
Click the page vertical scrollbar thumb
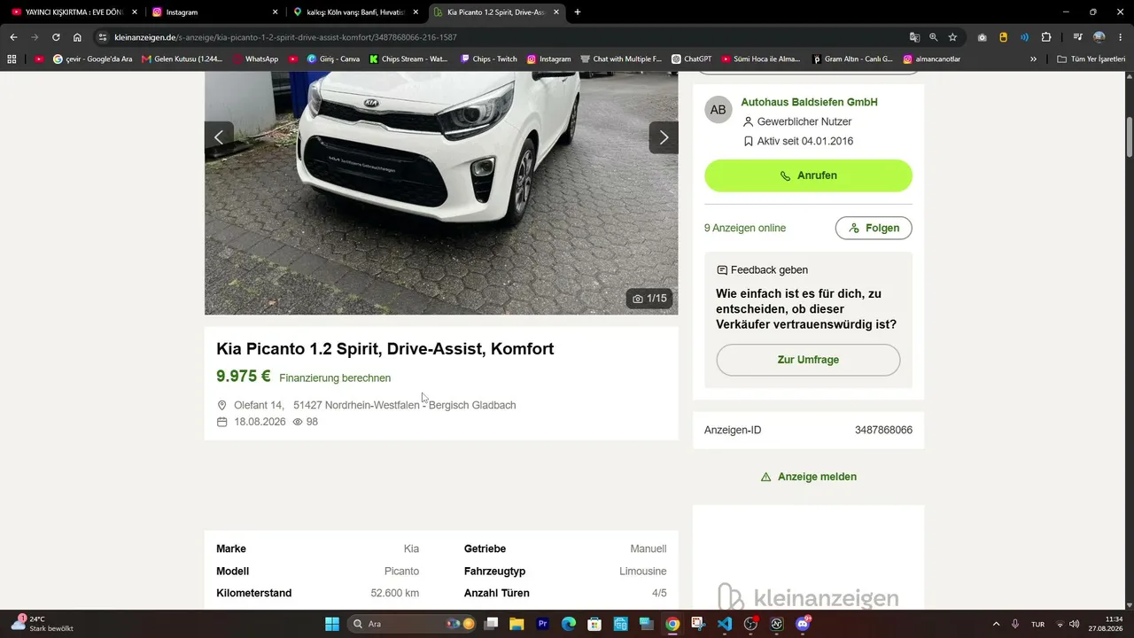coord(1130,136)
